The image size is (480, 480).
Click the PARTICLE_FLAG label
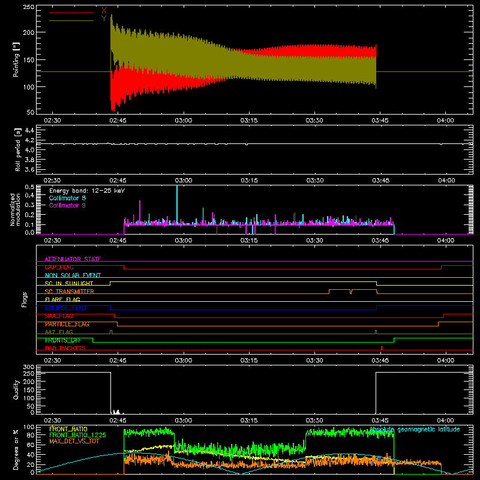[x=67, y=324]
